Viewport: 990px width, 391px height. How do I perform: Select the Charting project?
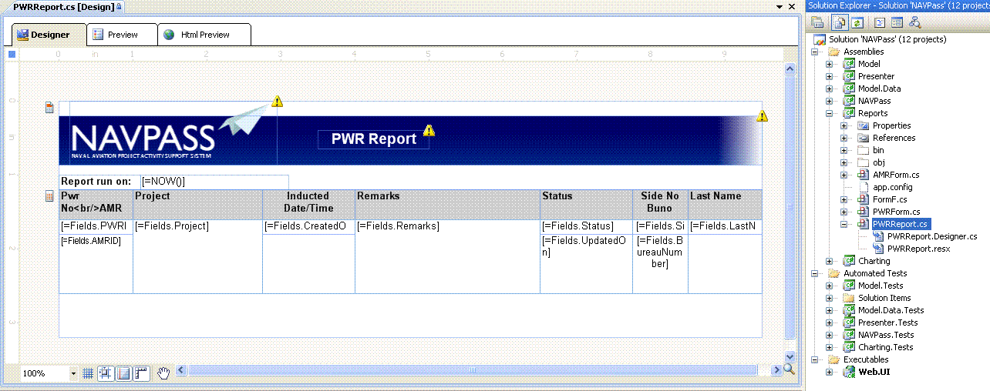coord(874,261)
